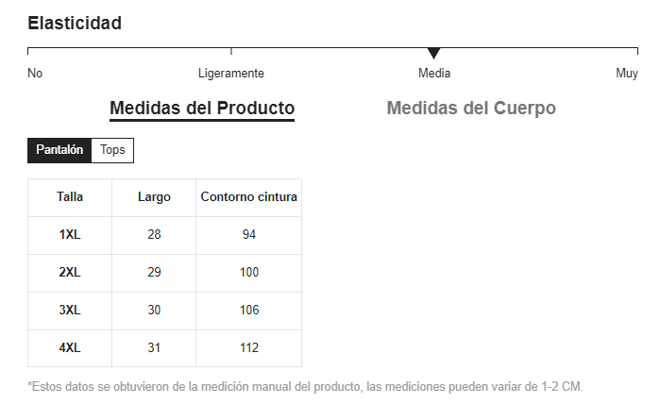Select the Medidas del Producto tab

click(x=202, y=108)
